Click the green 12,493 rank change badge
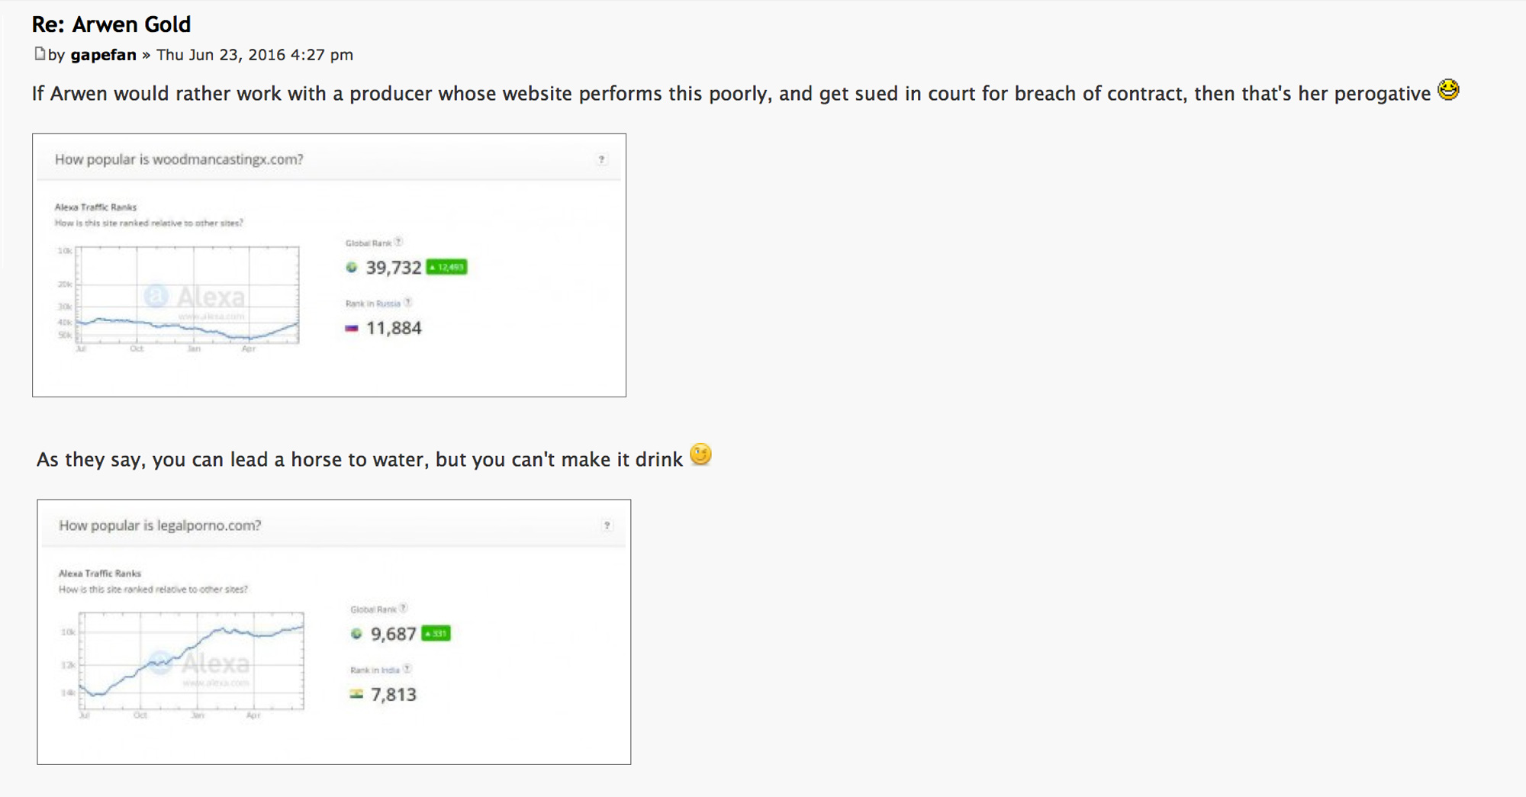The image size is (1526, 797). click(446, 267)
